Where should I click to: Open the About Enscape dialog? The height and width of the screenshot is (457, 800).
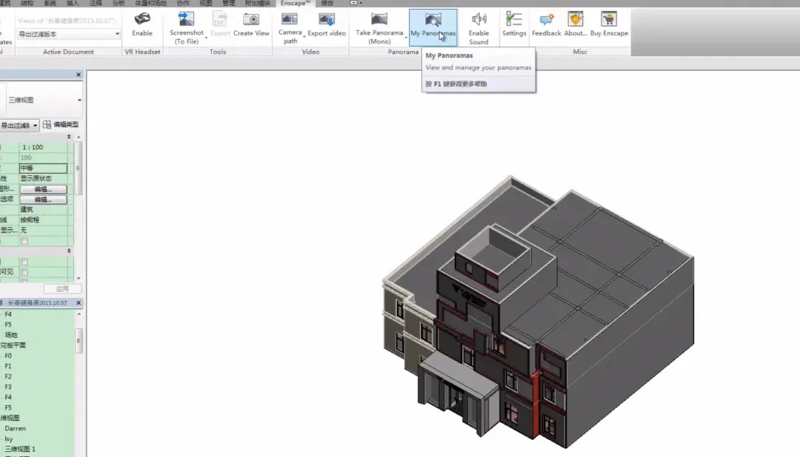[x=576, y=24]
